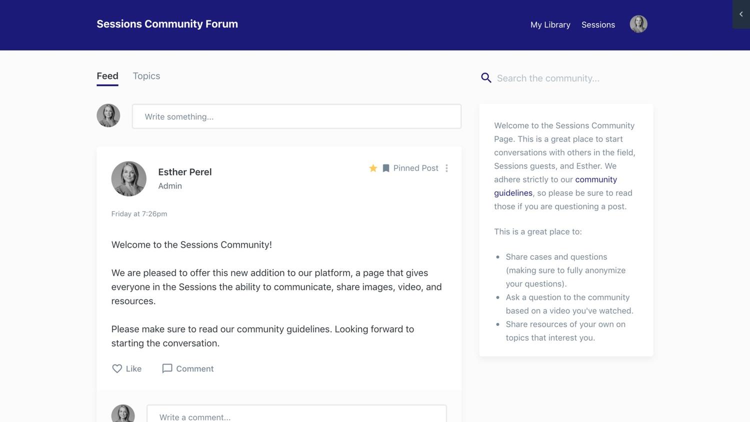The height and width of the screenshot is (422, 750).
Task: Open My Library from the header
Action: click(550, 24)
